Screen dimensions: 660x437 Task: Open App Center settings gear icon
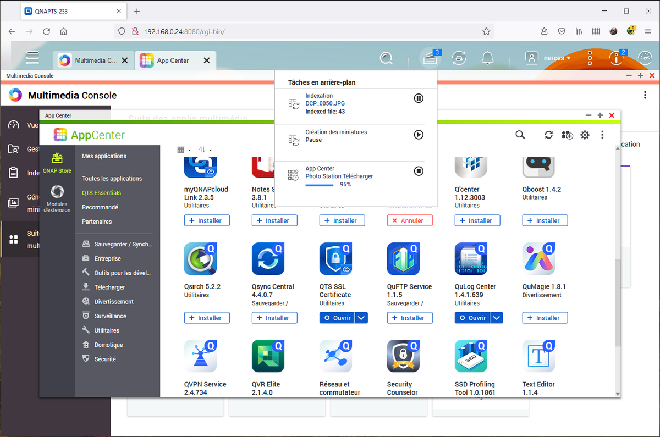pyautogui.click(x=585, y=135)
